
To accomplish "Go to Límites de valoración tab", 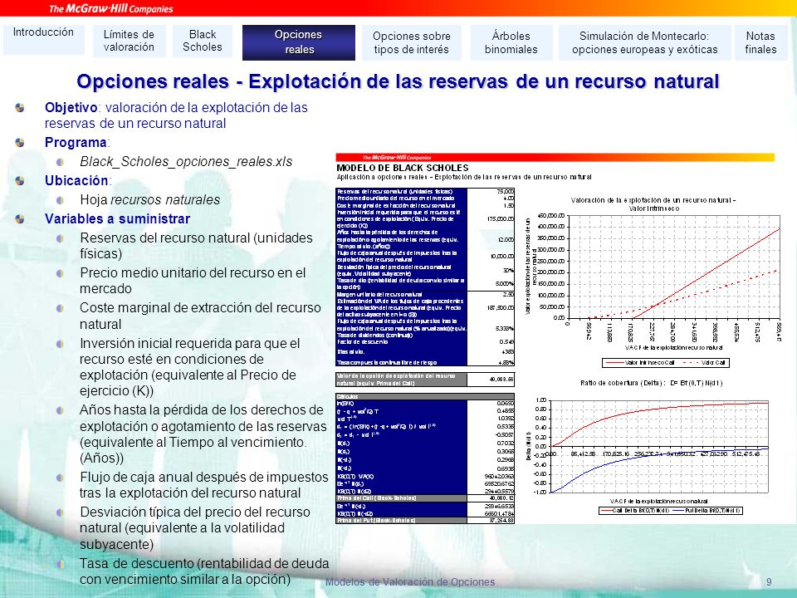I will click(130, 41).
